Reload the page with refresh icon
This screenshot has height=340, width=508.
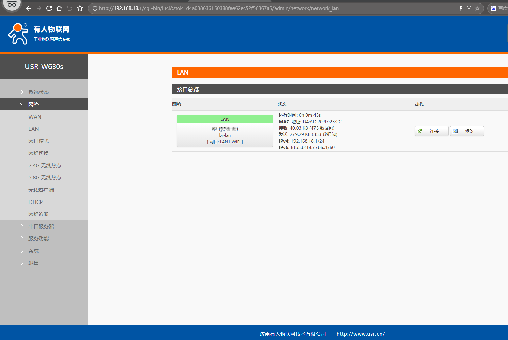49,8
